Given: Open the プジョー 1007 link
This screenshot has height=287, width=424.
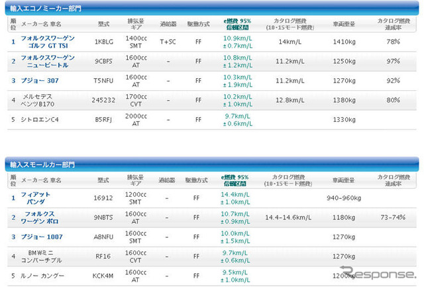Looking at the screenshot, I should click(42, 237).
